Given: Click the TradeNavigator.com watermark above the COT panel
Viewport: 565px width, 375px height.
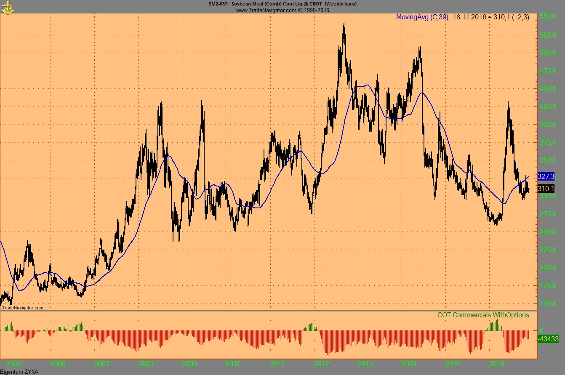Looking at the screenshot, I should (x=22, y=308).
